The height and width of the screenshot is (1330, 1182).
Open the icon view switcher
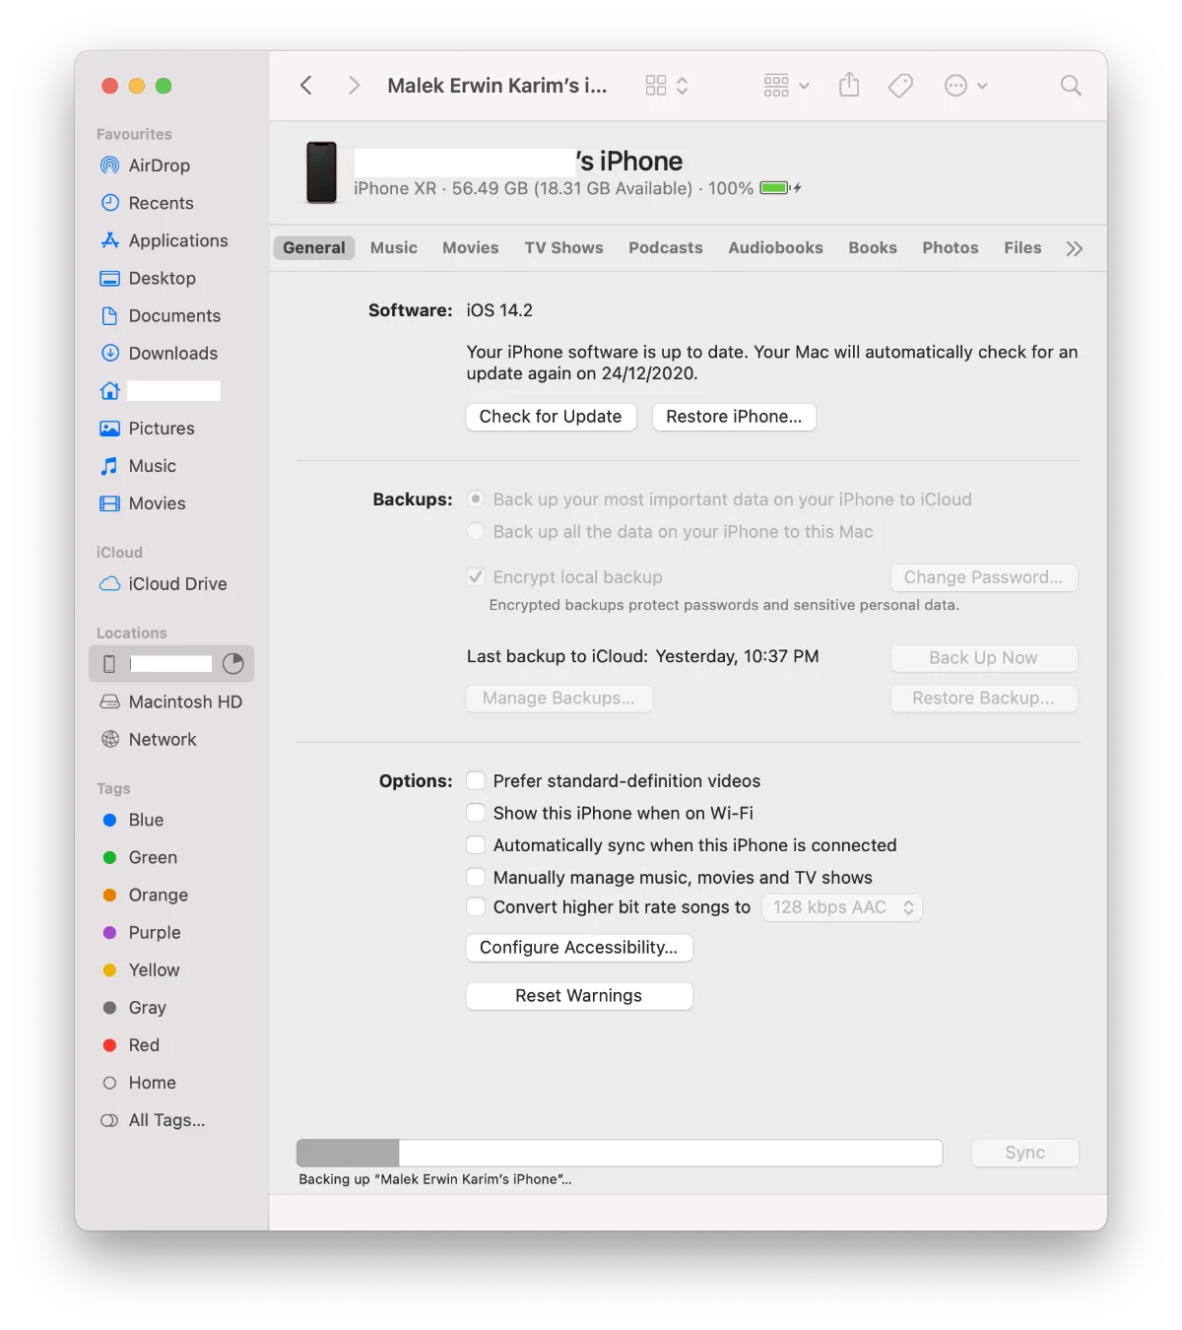click(x=667, y=86)
